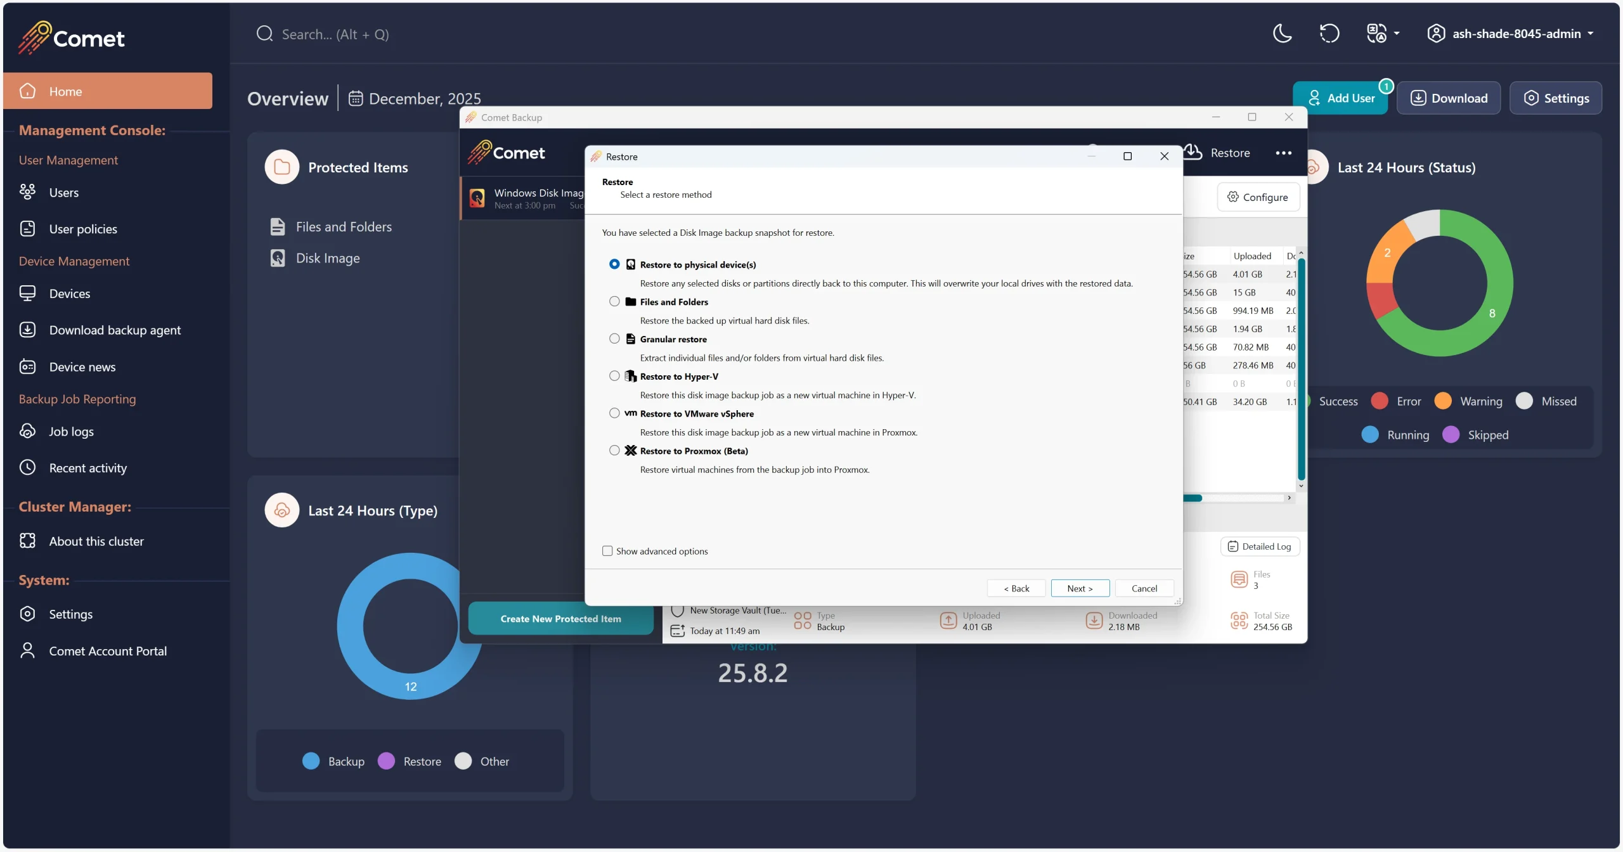Click the horizontal scrollbar right arrow

pyautogui.click(x=1289, y=498)
